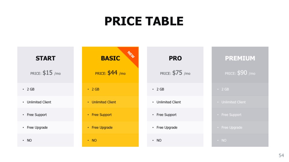
Task: Select "2 GB" in the PRO column
Action: (x=160, y=89)
